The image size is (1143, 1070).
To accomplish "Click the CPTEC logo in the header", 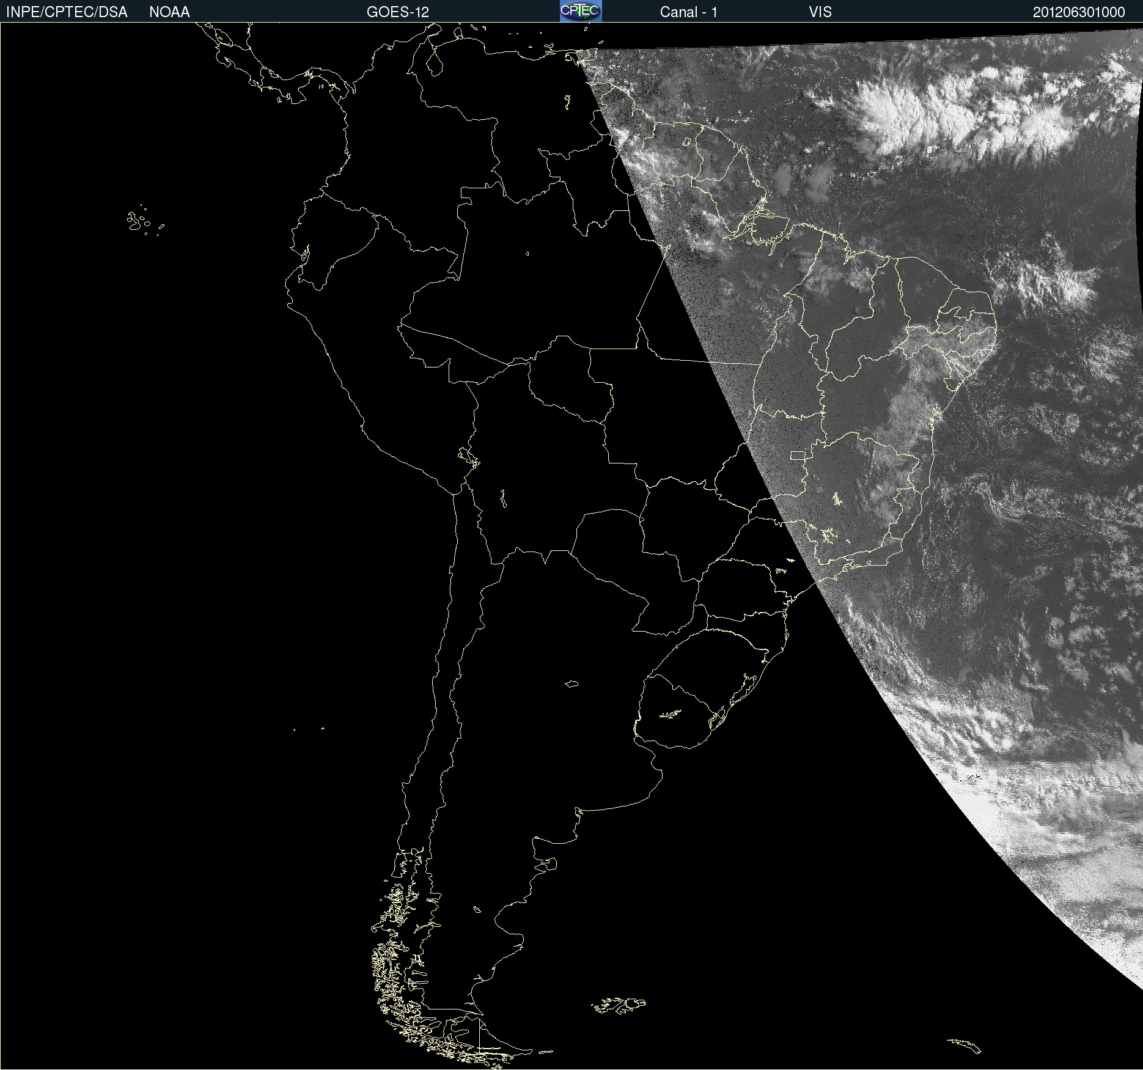I will 581,11.
